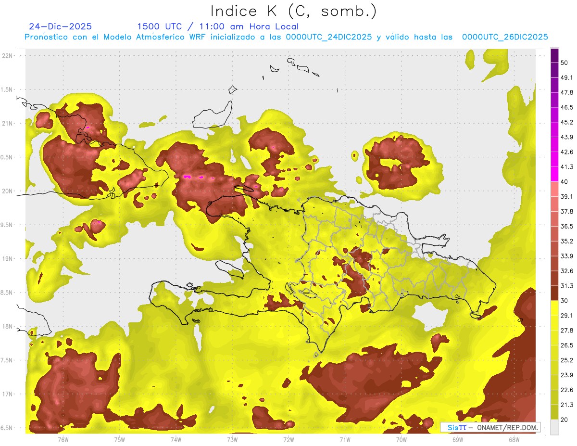The height and width of the screenshot is (446, 577).
Task: Click valid-until time '0000UTC_26DIC2025'
Action: coord(505,37)
